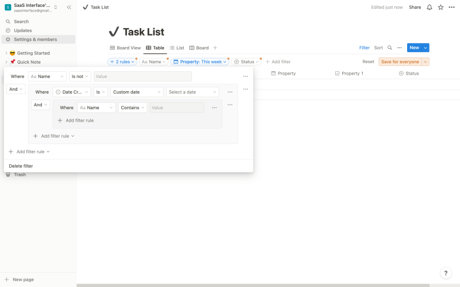Image resolution: width=460 pixels, height=287 pixels.
Task: Switch to Board tab
Action: [199, 48]
